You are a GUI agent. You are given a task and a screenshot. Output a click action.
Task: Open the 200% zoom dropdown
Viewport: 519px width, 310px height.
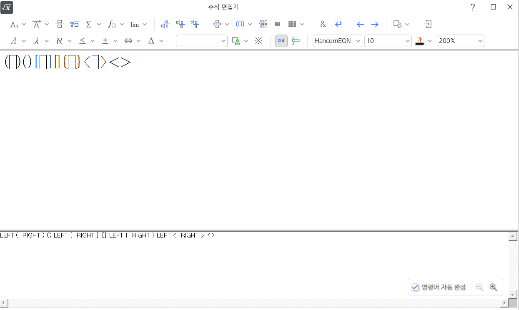pos(460,41)
